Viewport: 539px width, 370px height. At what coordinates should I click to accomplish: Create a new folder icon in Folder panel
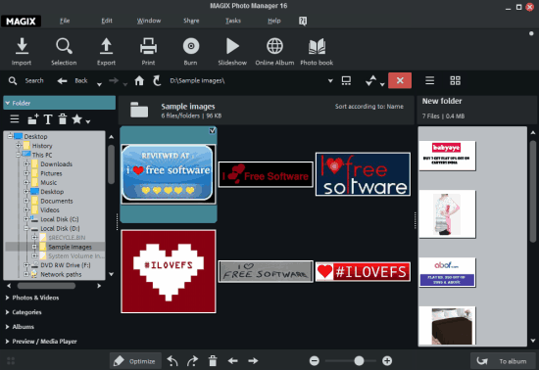pyautogui.click(x=33, y=119)
